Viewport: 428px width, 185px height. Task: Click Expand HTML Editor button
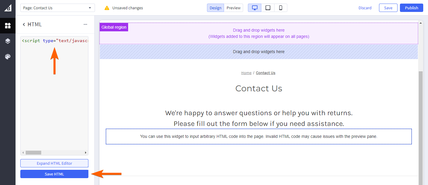54,163
